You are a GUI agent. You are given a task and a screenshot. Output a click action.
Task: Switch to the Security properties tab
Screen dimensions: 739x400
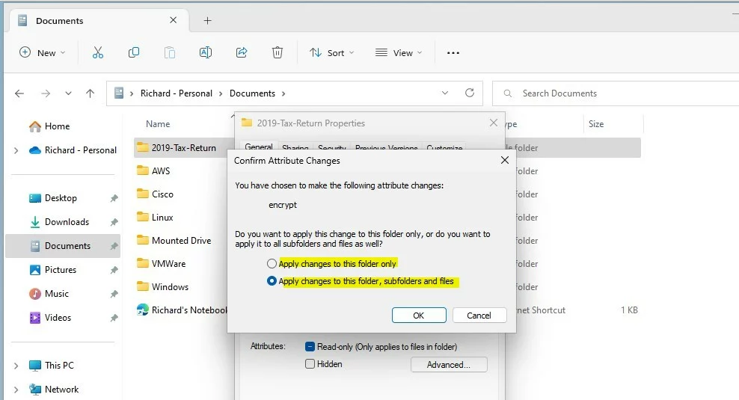tap(332, 147)
